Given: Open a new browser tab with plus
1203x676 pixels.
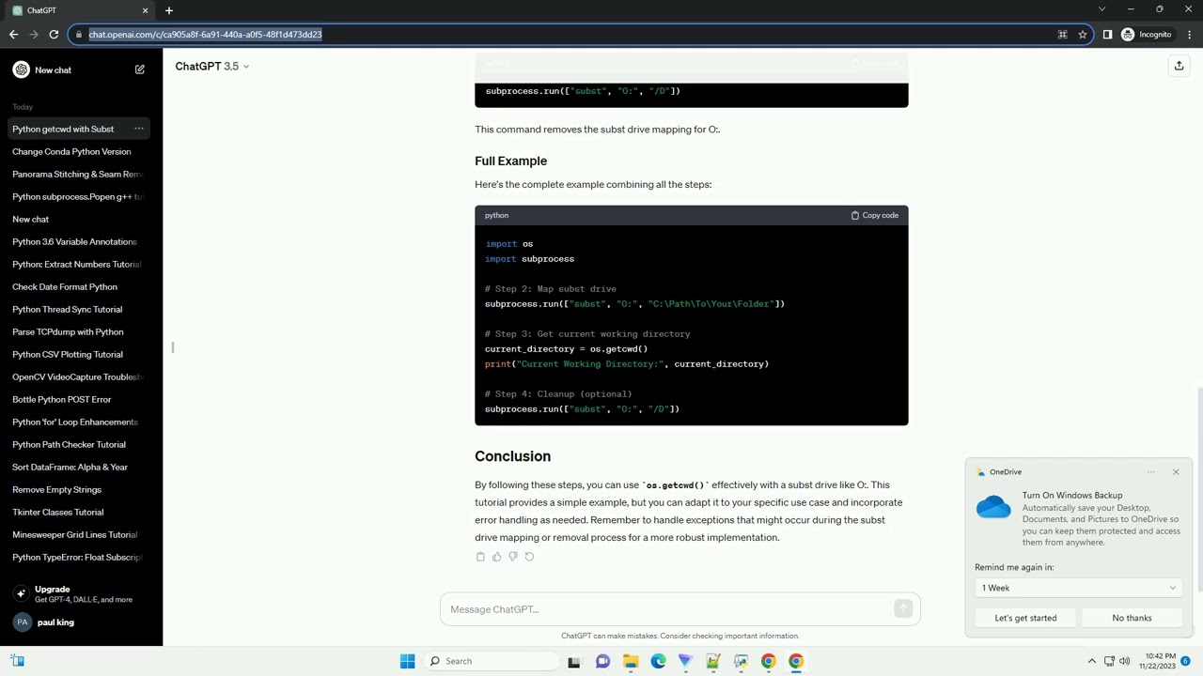Looking at the screenshot, I should point(169,10).
